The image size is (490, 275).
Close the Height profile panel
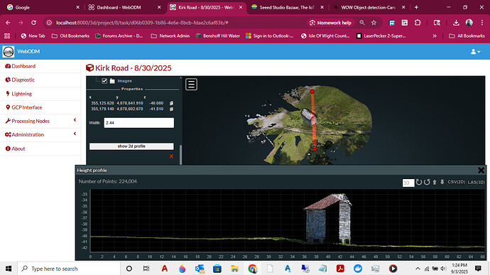point(481,171)
